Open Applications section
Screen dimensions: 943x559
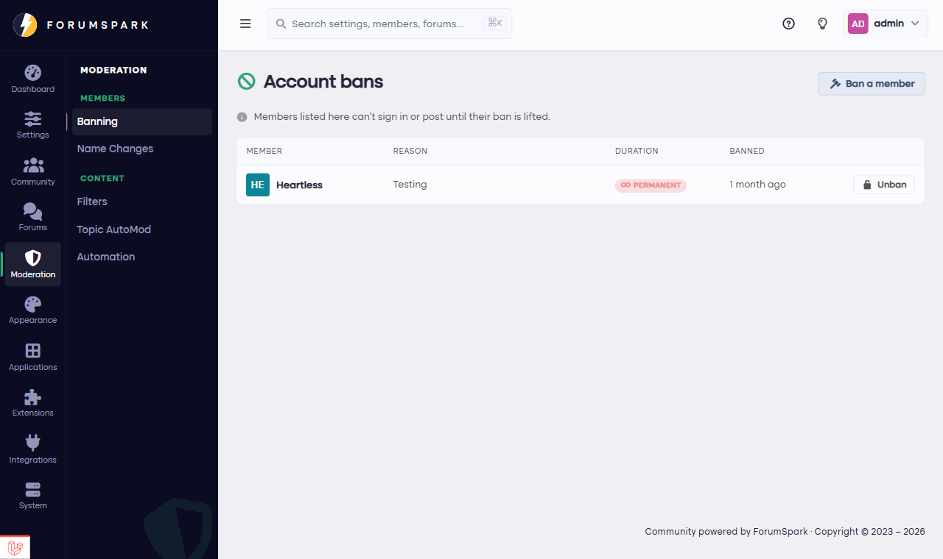click(32, 357)
